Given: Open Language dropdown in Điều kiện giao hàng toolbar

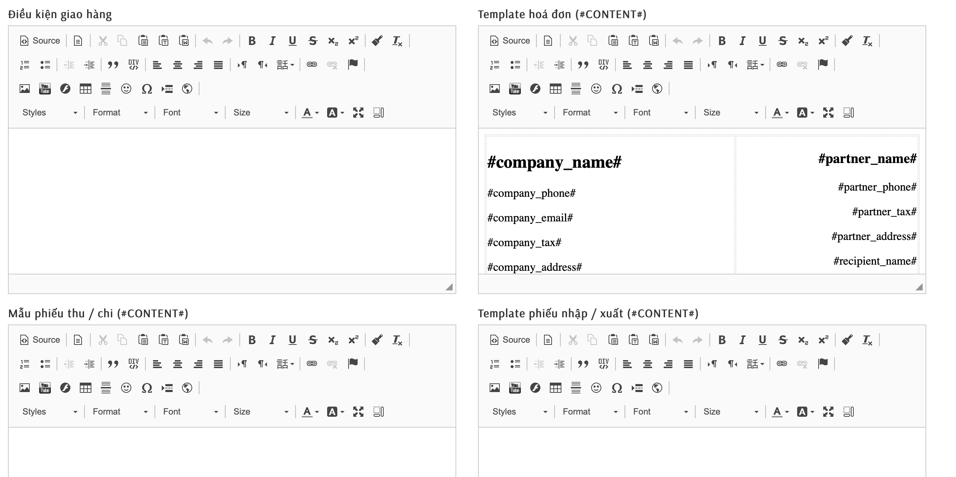Looking at the screenshot, I should 285,65.
